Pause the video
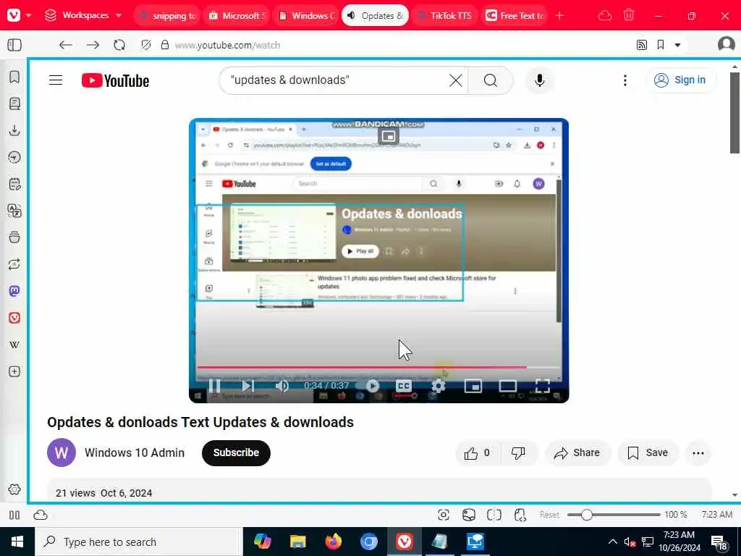 (x=214, y=386)
